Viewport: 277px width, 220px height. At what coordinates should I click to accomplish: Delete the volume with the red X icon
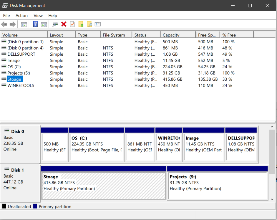pyautogui.click(x=64, y=24)
